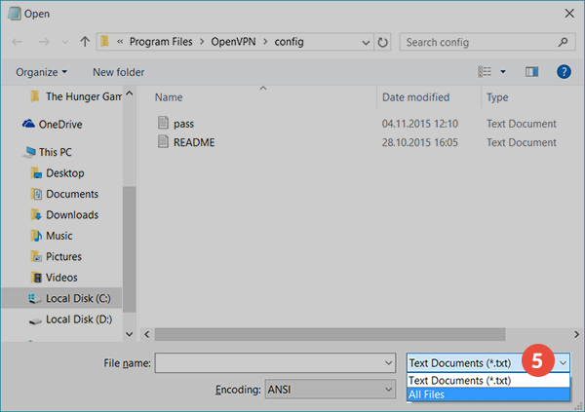Expand the view options dropdown arrow
The image size is (585, 412).
pos(503,72)
